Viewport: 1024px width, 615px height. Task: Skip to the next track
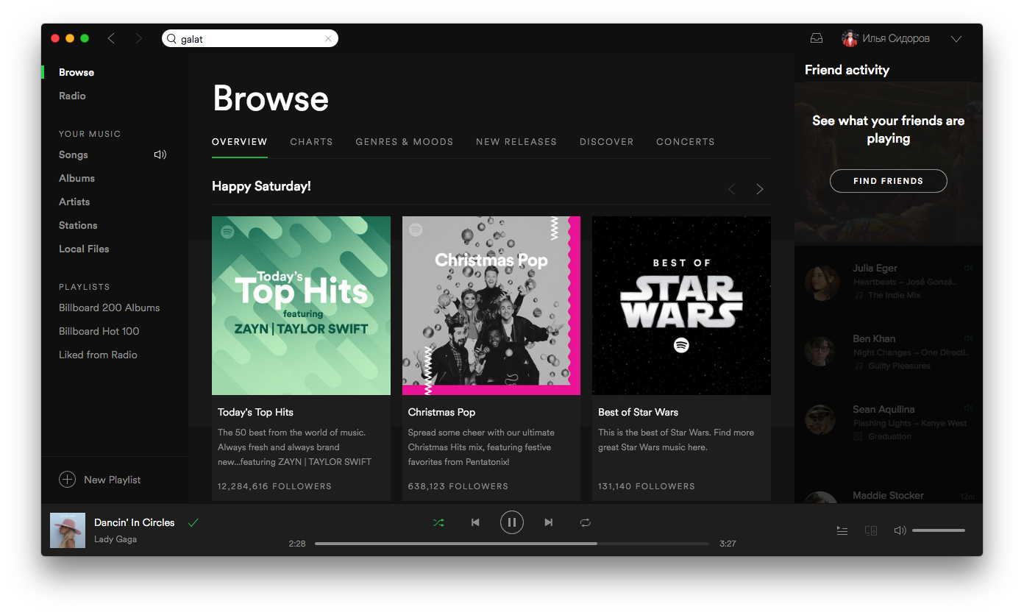tap(548, 522)
